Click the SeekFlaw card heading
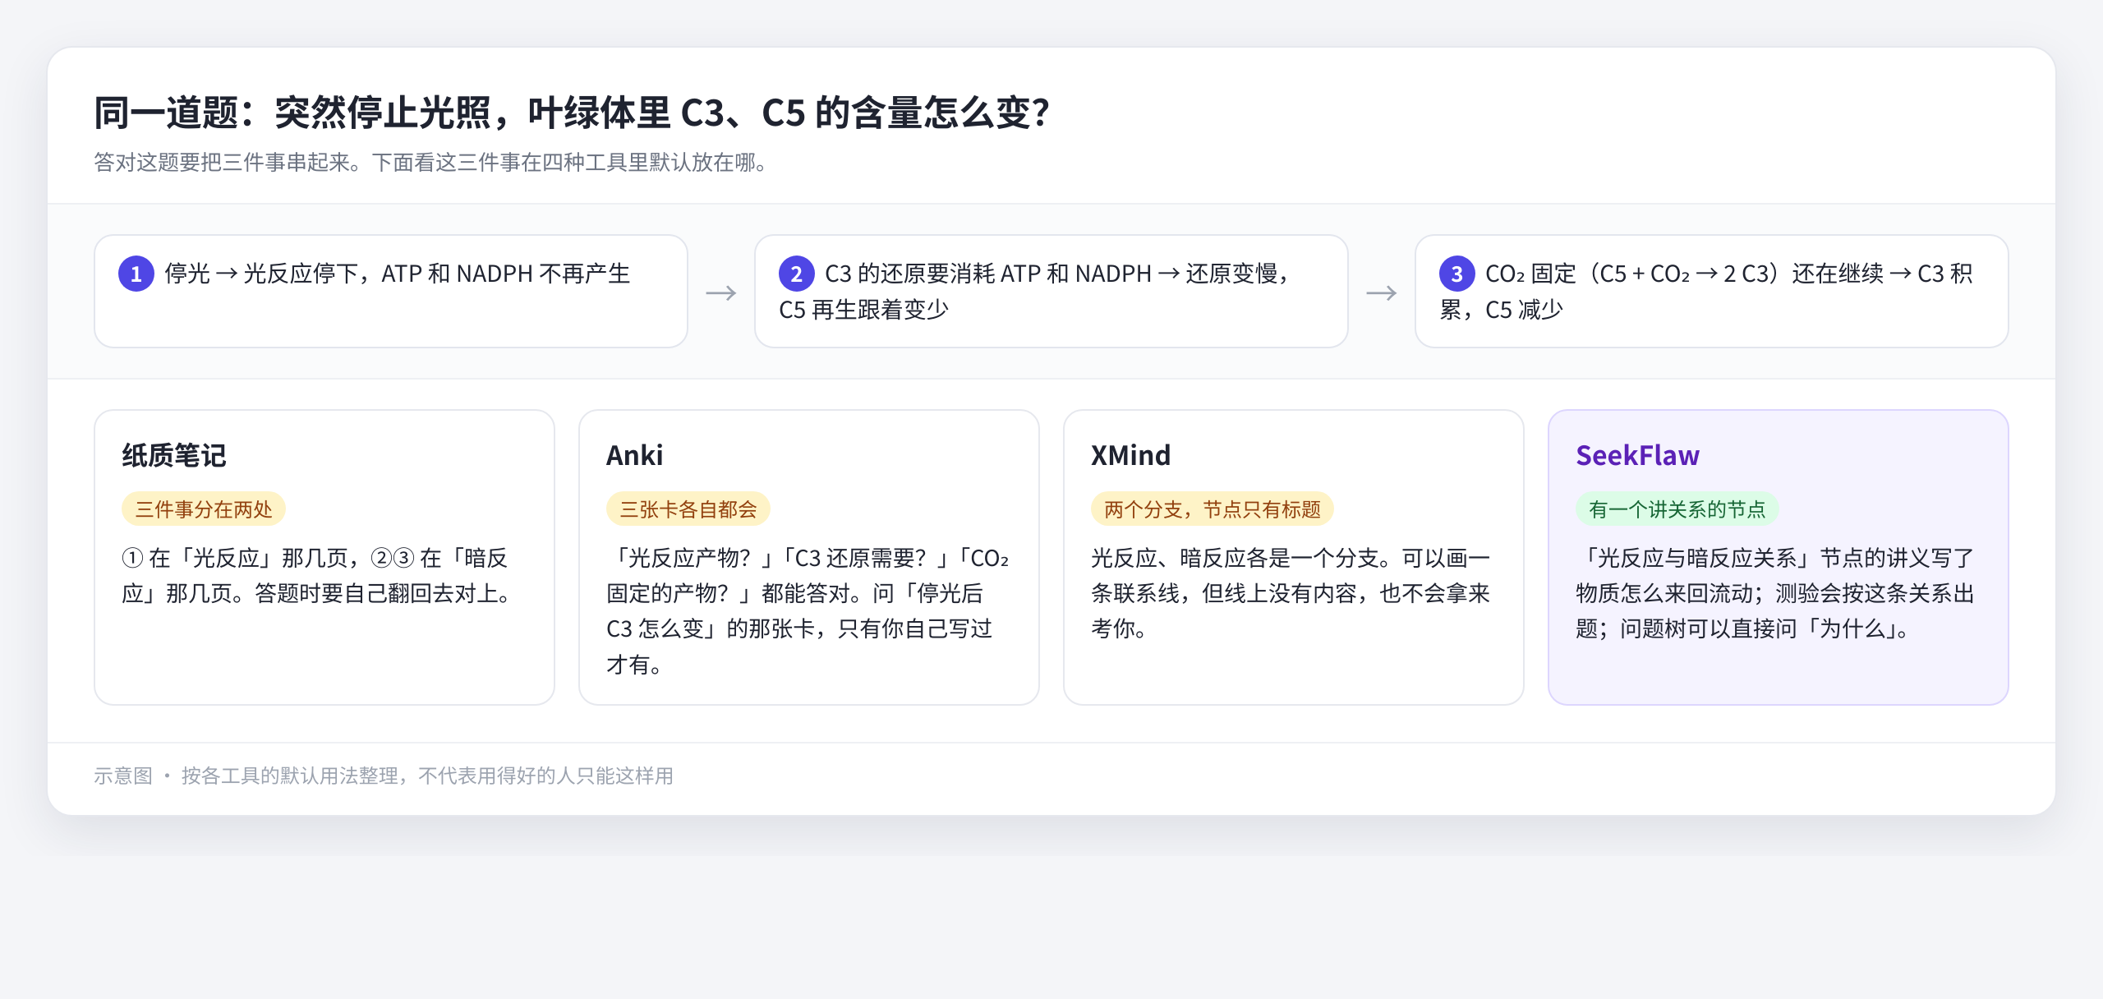The width and height of the screenshot is (2103, 999). click(1637, 455)
